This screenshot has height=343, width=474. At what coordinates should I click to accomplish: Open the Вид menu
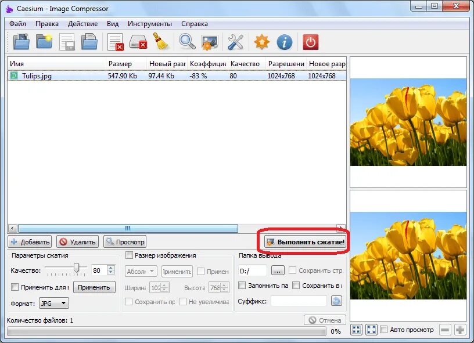pos(113,24)
